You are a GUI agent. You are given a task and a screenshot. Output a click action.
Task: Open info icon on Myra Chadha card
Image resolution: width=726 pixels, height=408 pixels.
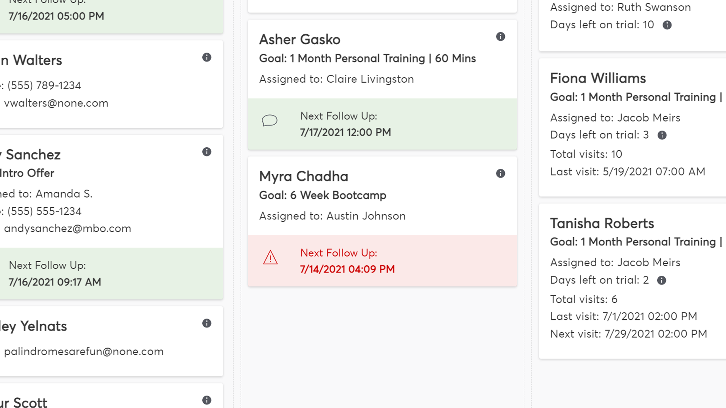[x=500, y=173]
